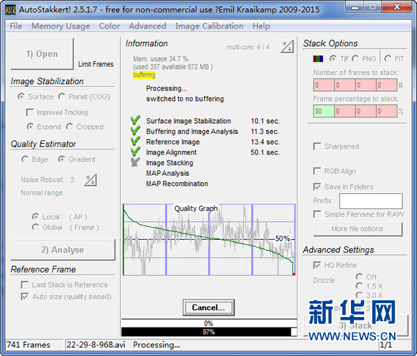
Task: Toggle Save in Folders checkbox
Action: tap(317, 187)
